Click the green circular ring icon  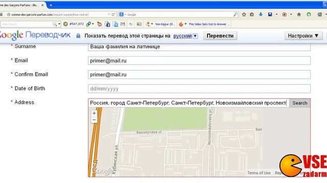(x=309, y=14)
